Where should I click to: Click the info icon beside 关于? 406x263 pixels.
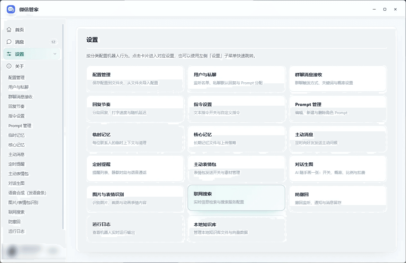pyautogui.click(x=9, y=66)
